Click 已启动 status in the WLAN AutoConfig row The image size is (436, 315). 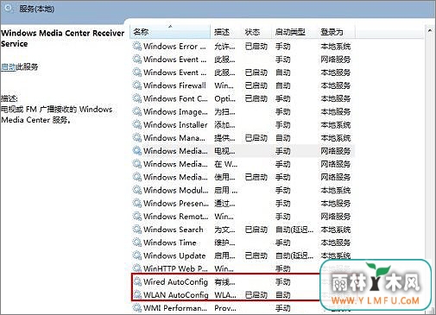[256, 295]
